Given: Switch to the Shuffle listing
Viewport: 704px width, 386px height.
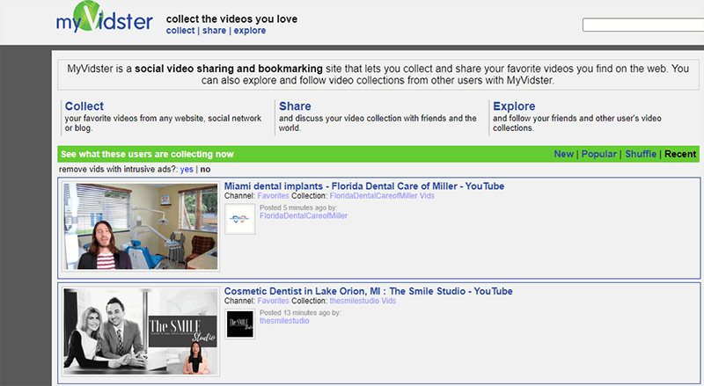Looking at the screenshot, I should 641,154.
